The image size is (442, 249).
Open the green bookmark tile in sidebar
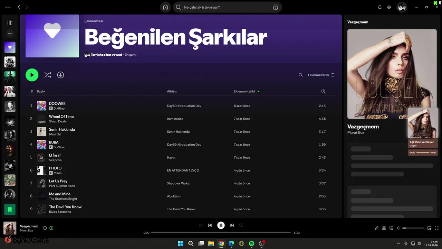tap(10, 209)
